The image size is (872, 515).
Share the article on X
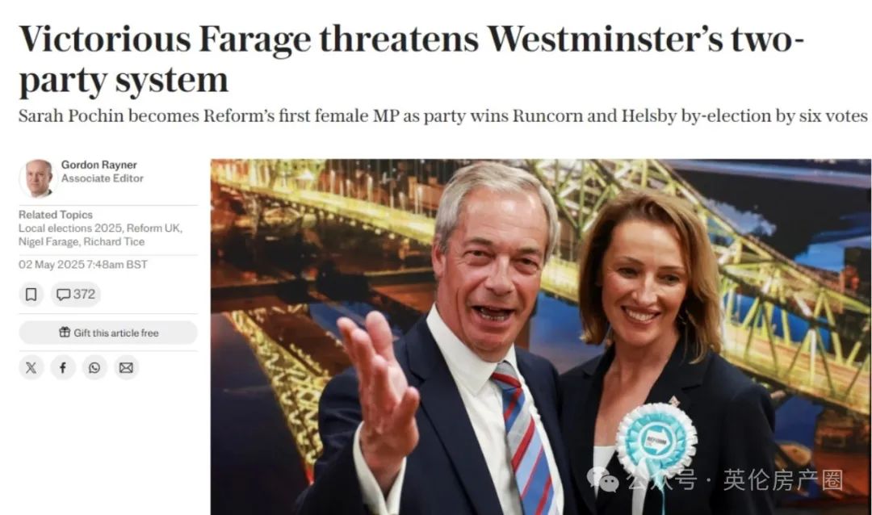pyautogui.click(x=31, y=367)
